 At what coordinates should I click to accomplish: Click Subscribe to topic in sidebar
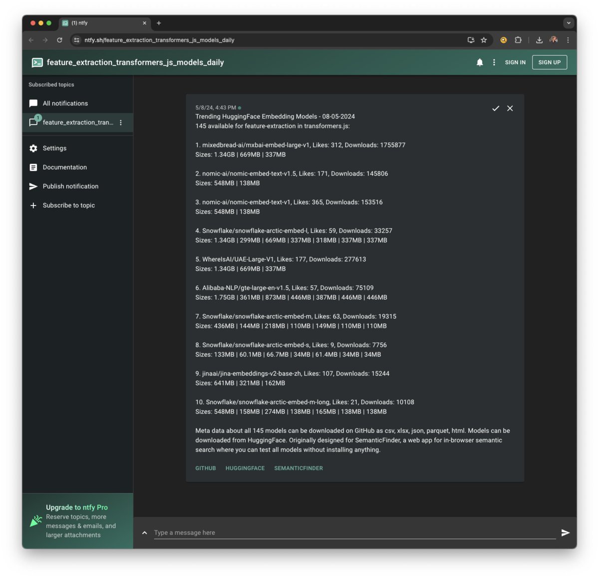click(77, 205)
